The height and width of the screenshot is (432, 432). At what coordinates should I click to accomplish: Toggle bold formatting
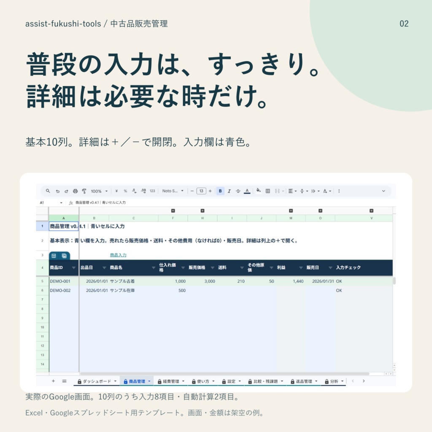(x=220, y=191)
